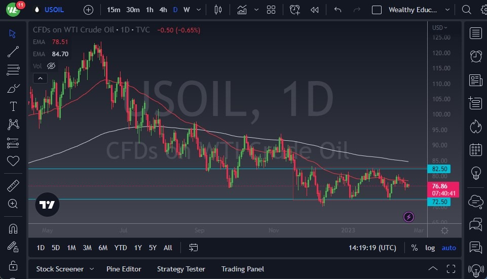Set the date range to 6M
Screen dimensions: 487x279
(103, 248)
